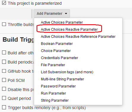This screenshot has height=112, width=132.
Task: Open the Add Parameter dropdown
Action: click(x=52, y=14)
